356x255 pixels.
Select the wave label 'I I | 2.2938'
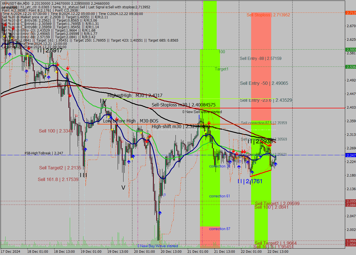pos(260,141)
